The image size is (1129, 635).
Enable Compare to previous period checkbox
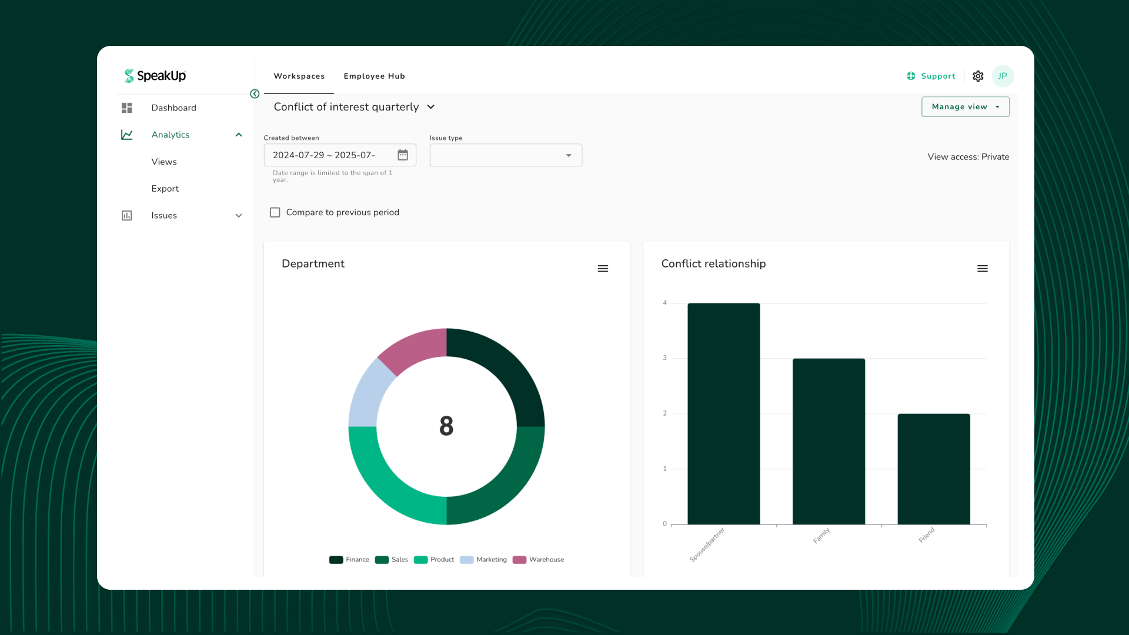coord(275,213)
